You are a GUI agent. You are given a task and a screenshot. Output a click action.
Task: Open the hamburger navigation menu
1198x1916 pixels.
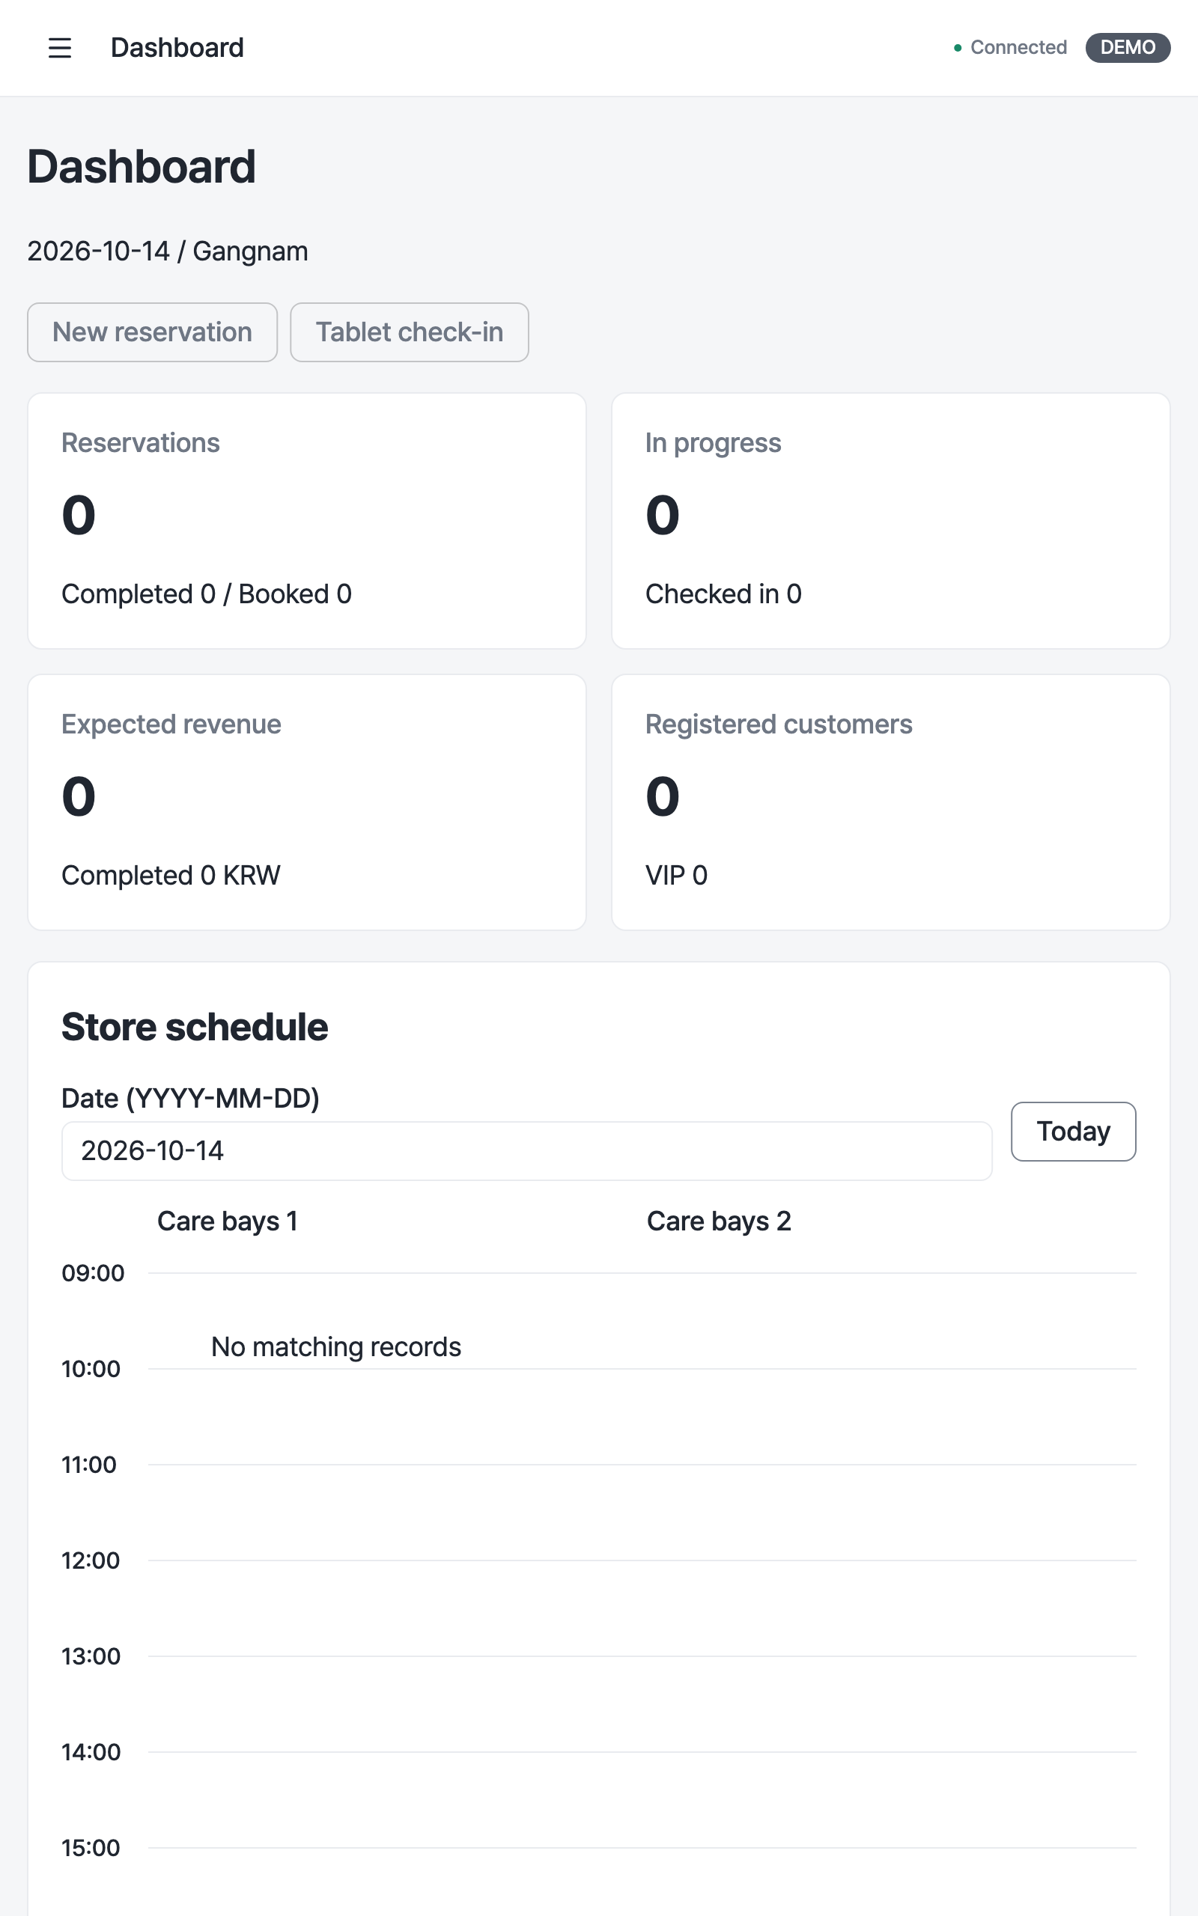(59, 47)
